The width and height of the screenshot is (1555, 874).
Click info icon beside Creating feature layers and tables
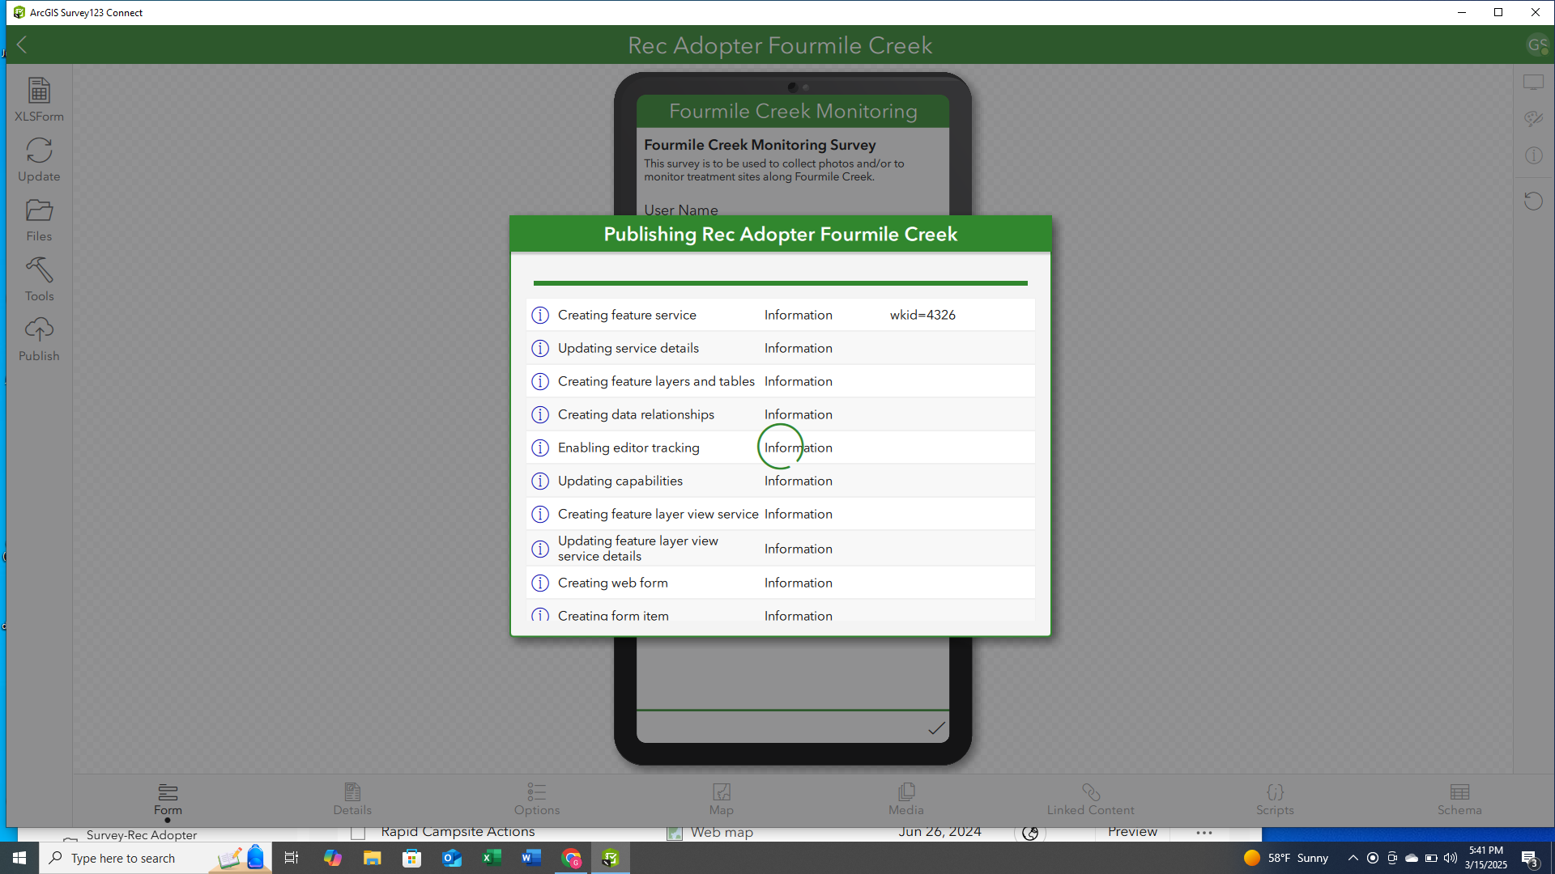pos(540,381)
